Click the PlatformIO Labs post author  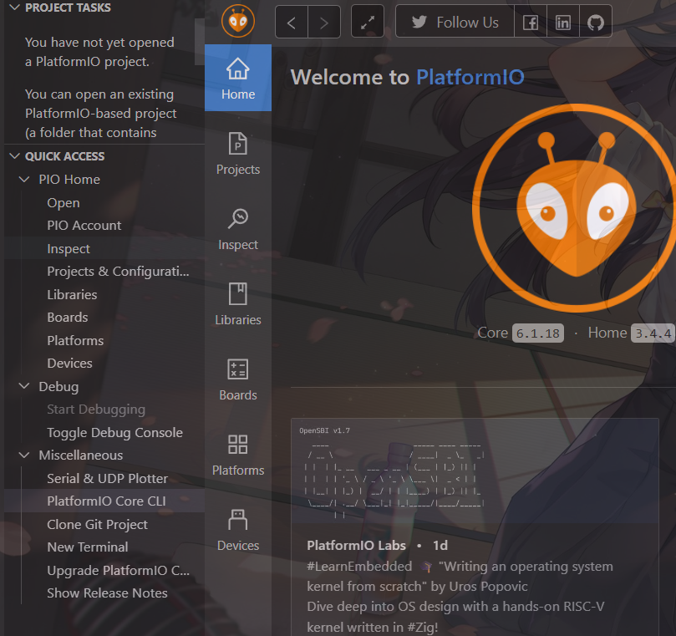point(357,546)
